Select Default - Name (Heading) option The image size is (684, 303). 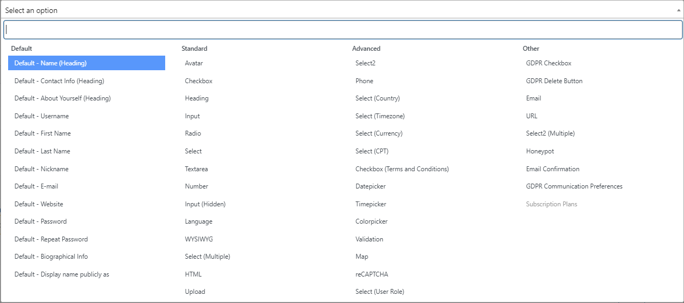pyautogui.click(x=87, y=63)
